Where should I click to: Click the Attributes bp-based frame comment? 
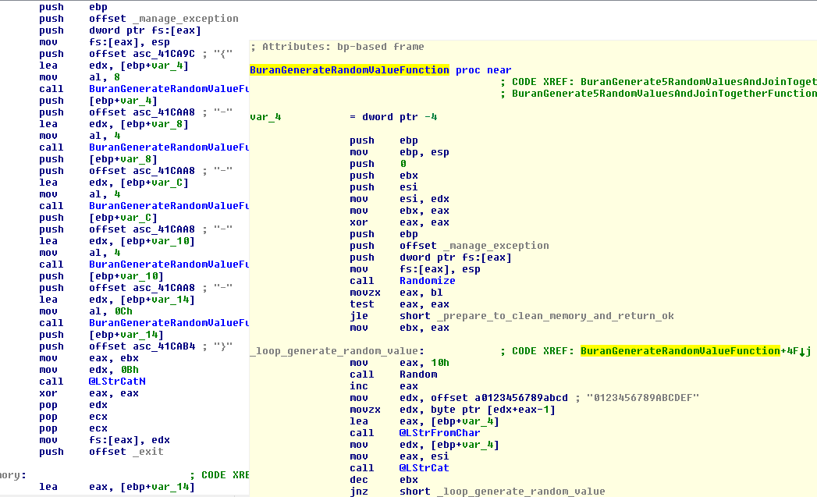337,47
